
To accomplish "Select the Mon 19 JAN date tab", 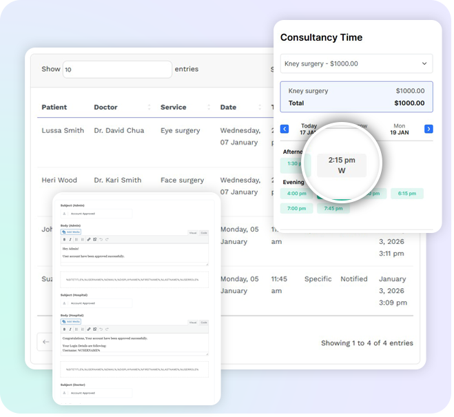I will 400,129.
